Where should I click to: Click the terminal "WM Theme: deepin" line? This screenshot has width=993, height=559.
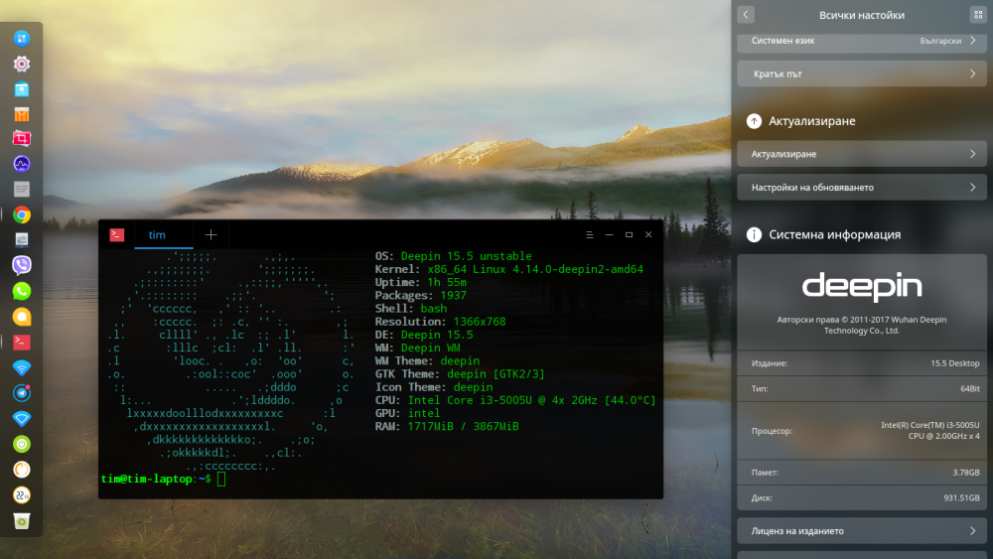[427, 360]
